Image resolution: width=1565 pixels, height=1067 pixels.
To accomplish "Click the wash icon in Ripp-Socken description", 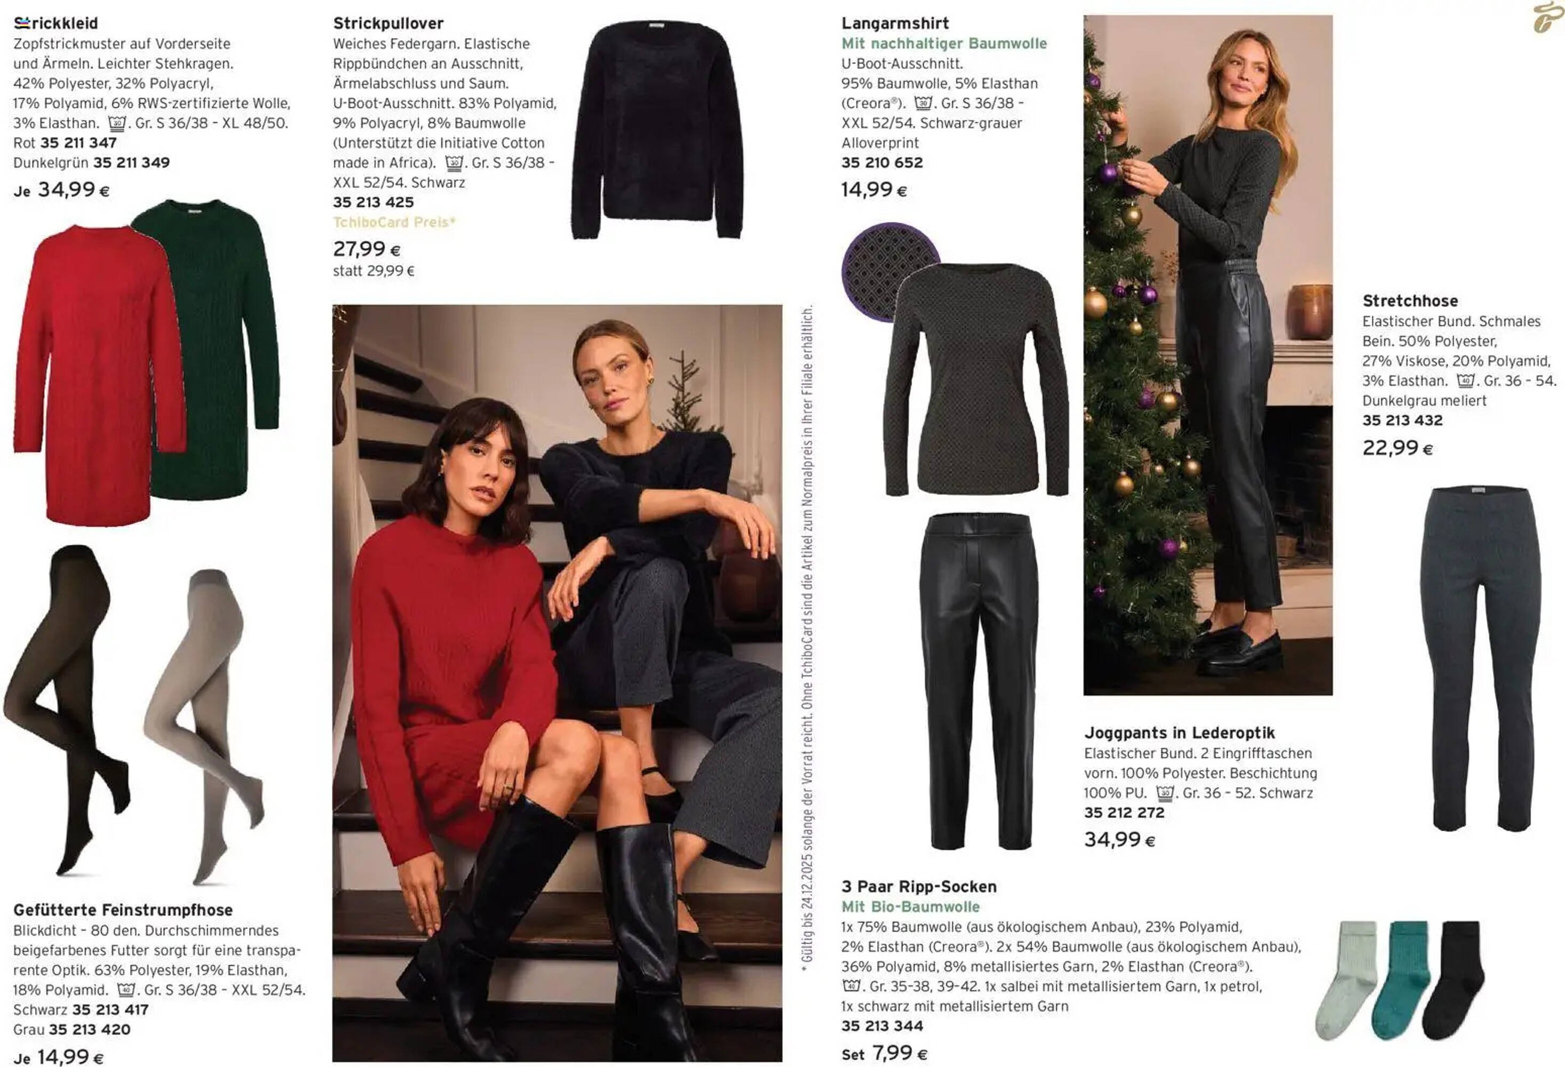I will (851, 986).
